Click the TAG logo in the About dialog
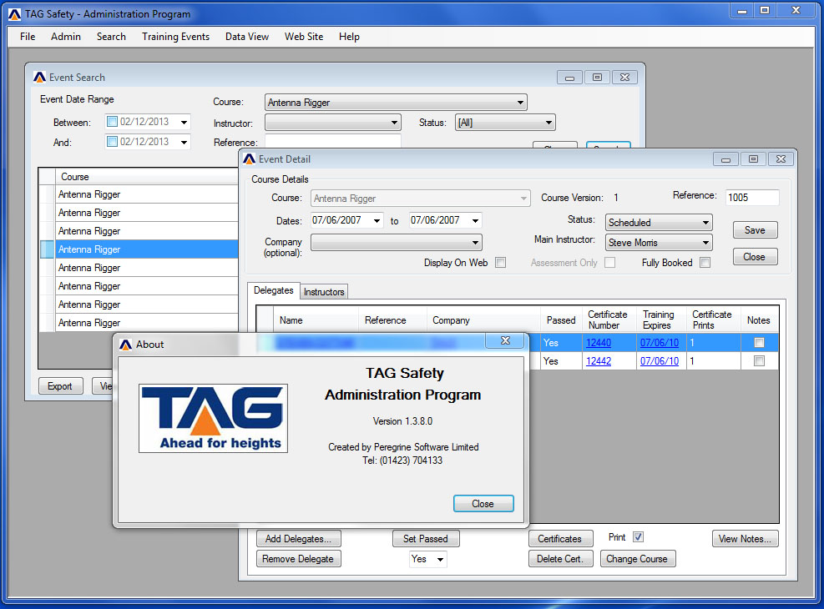The height and width of the screenshot is (609, 824). [213, 418]
